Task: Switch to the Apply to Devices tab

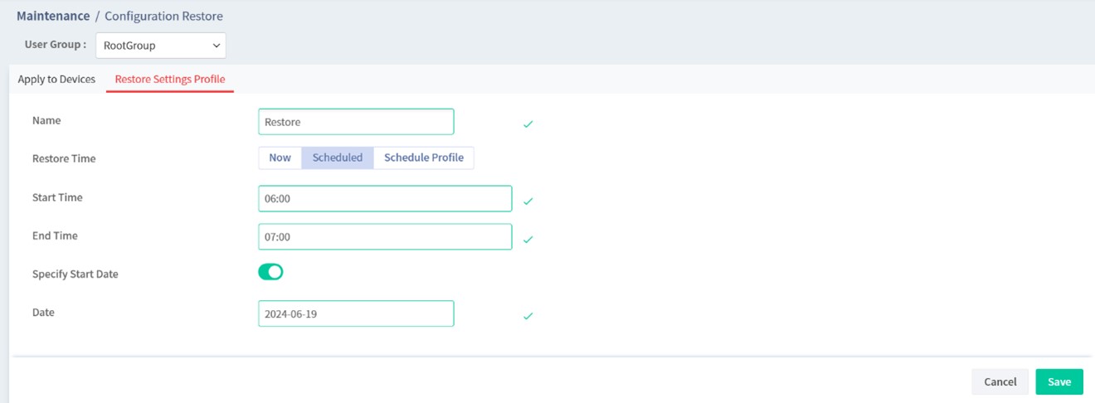Action: click(56, 80)
